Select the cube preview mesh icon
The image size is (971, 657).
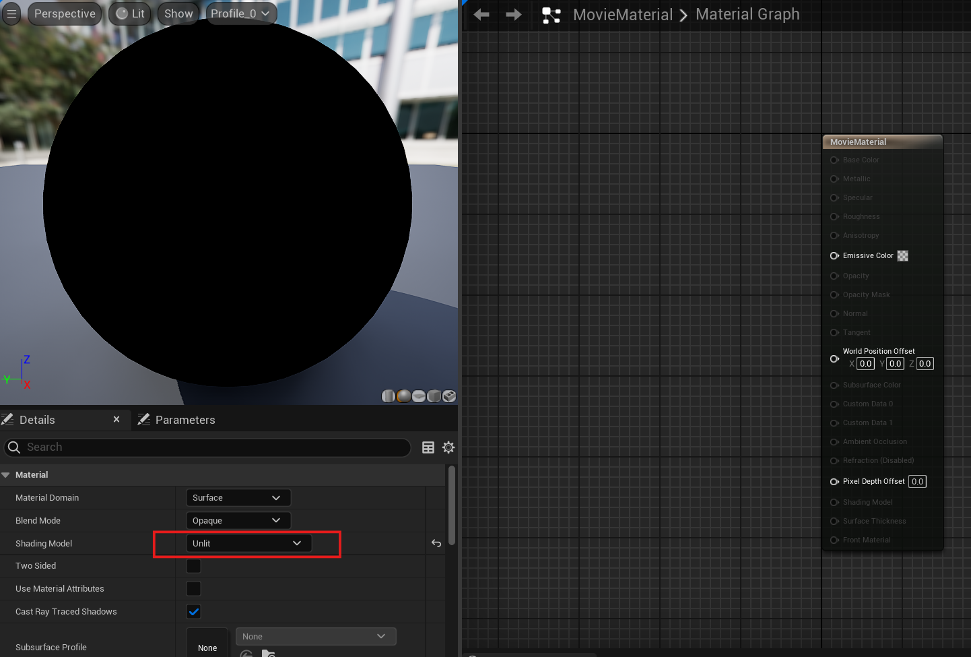pos(434,396)
